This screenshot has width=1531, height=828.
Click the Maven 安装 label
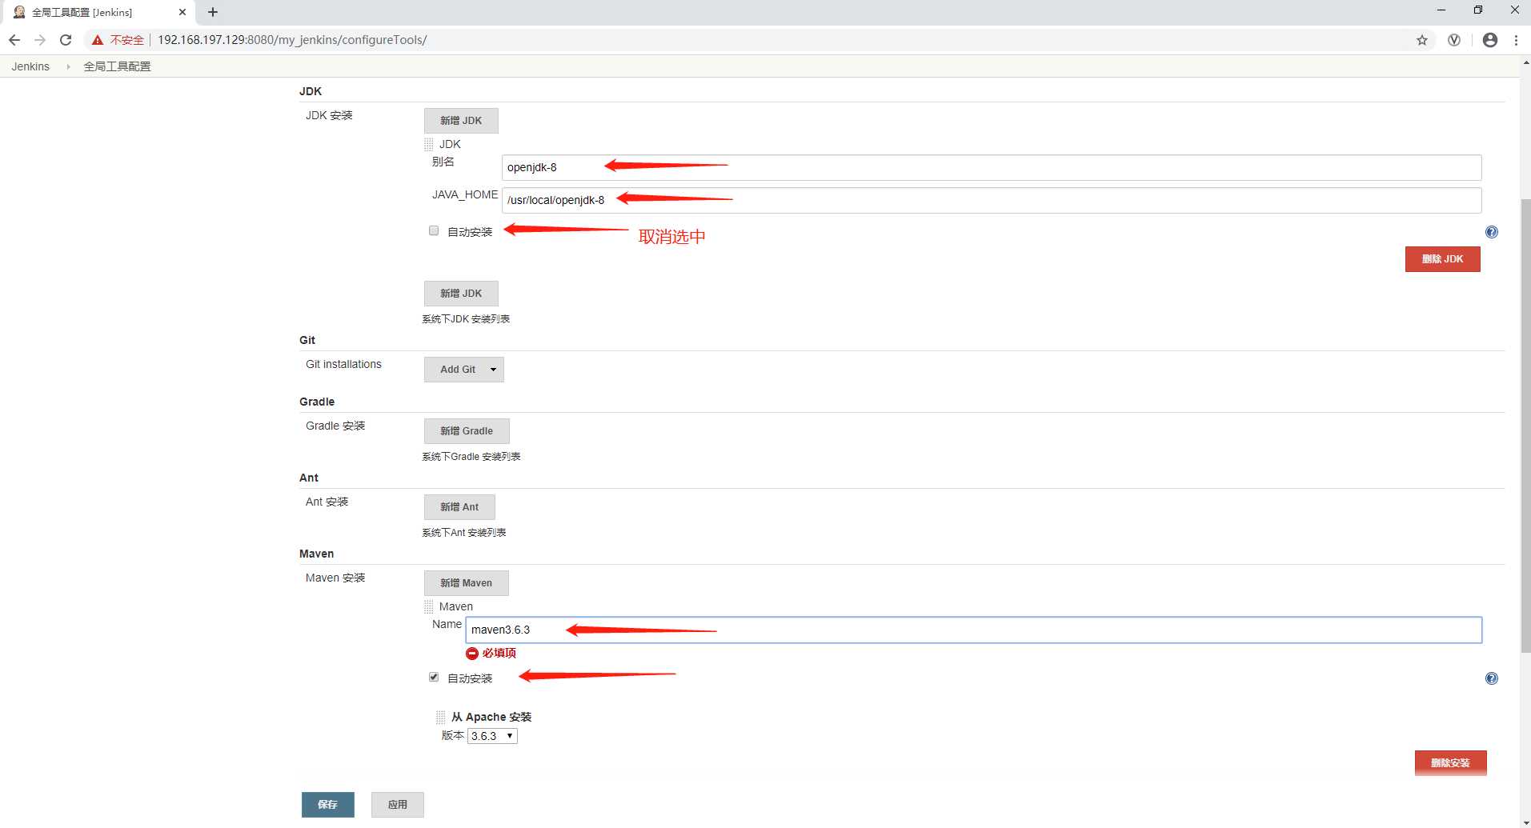pyautogui.click(x=335, y=578)
